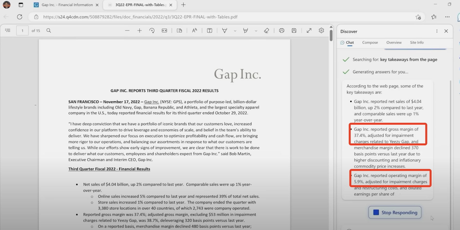Open a new browser tab
The height and width of the screenshot is (230, 460).
tap(183, 5)
